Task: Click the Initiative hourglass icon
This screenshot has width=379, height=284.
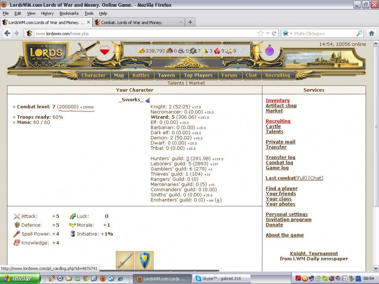Action: 73,234
